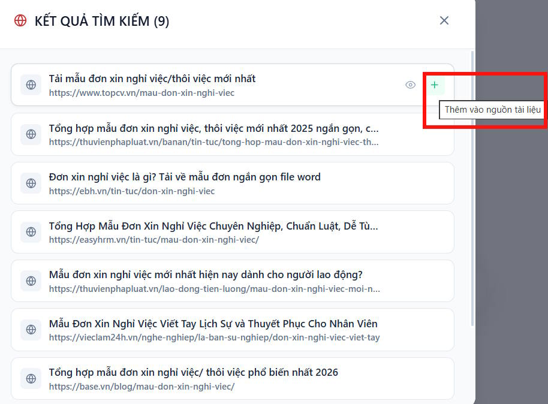Open 'Đơn xin nghỉ việc là gì?' result

(x=184, y=177)
